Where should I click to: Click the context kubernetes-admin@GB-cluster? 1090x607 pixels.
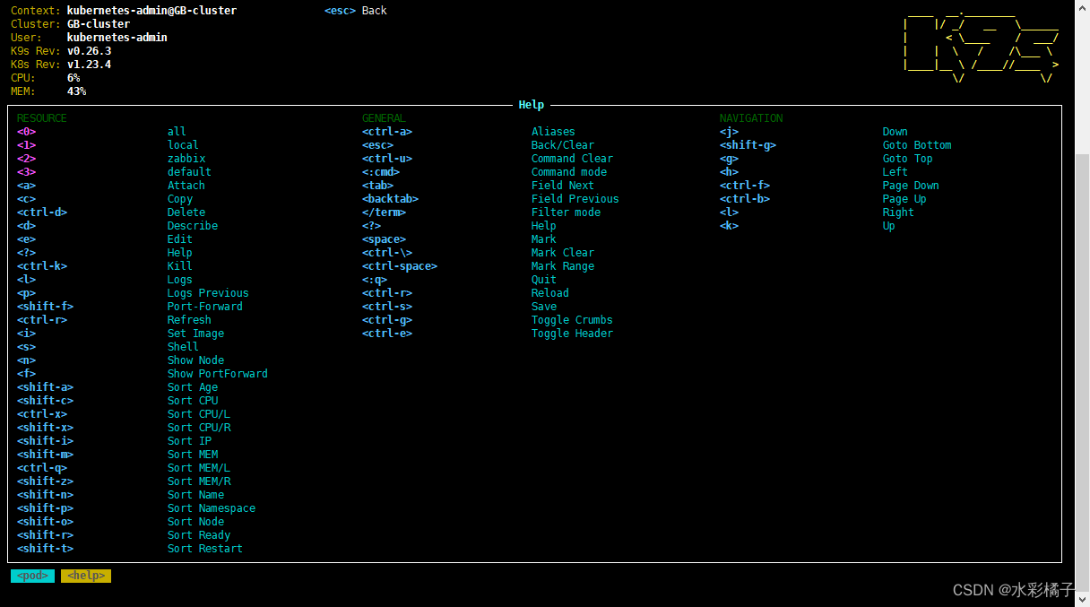(151, 11)
